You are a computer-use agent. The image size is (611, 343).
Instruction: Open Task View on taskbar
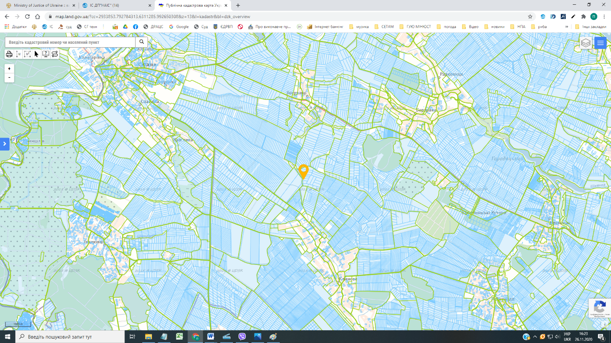pos(132,337)
